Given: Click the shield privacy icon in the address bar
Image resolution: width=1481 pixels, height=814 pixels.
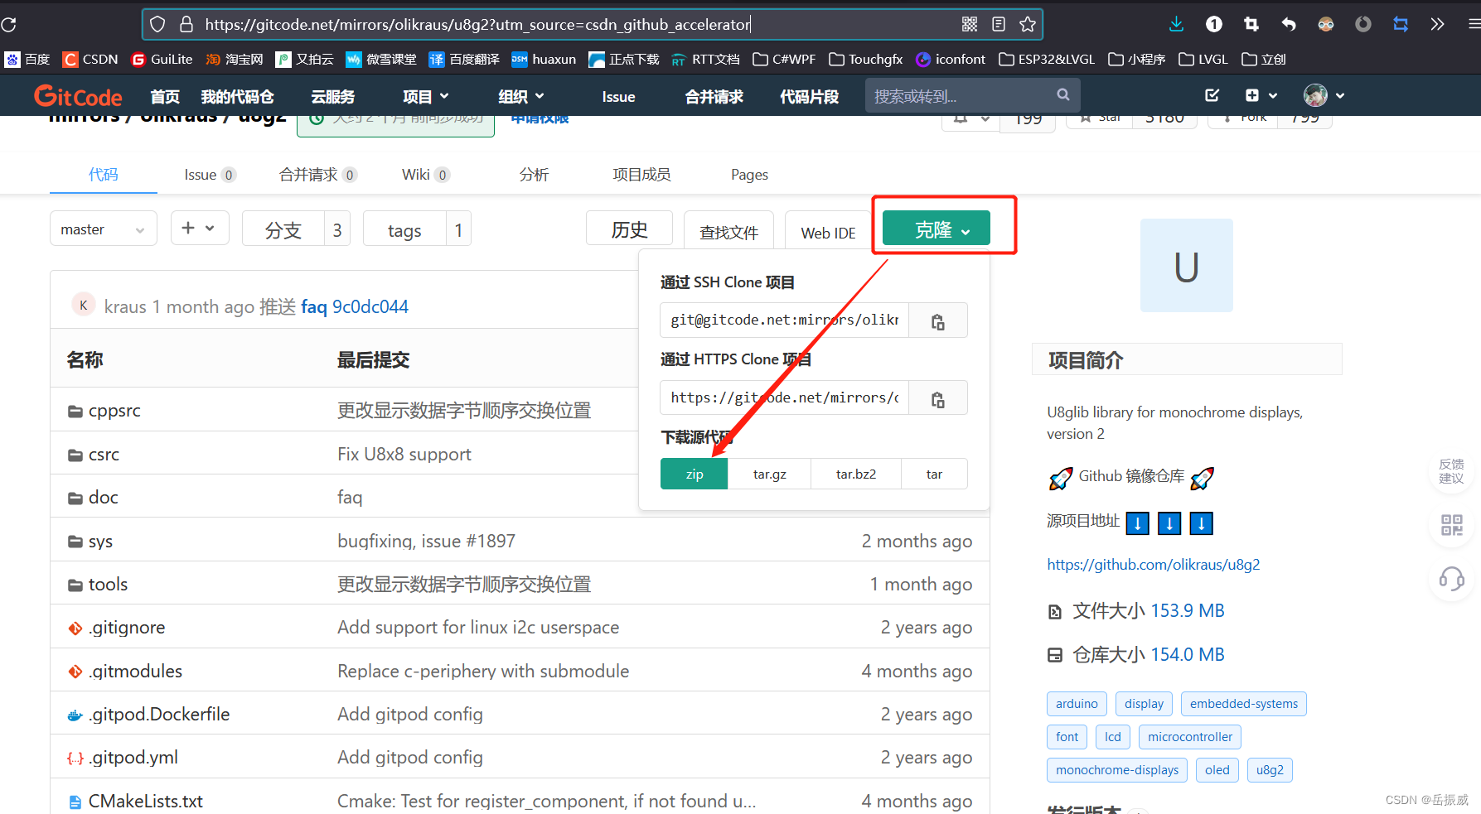Looking at the screenshot, I should point(157,24).
